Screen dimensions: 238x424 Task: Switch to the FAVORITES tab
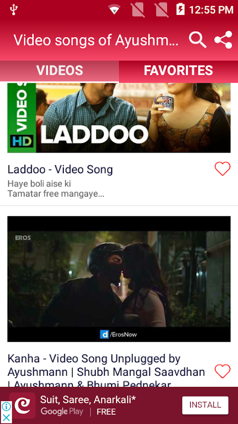[178, 70]
